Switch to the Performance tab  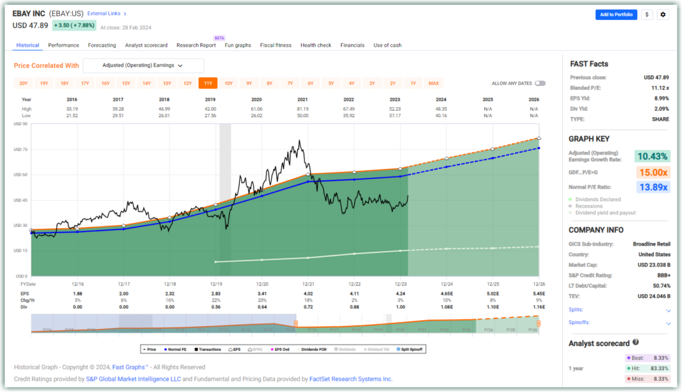[x=63, y=45]
